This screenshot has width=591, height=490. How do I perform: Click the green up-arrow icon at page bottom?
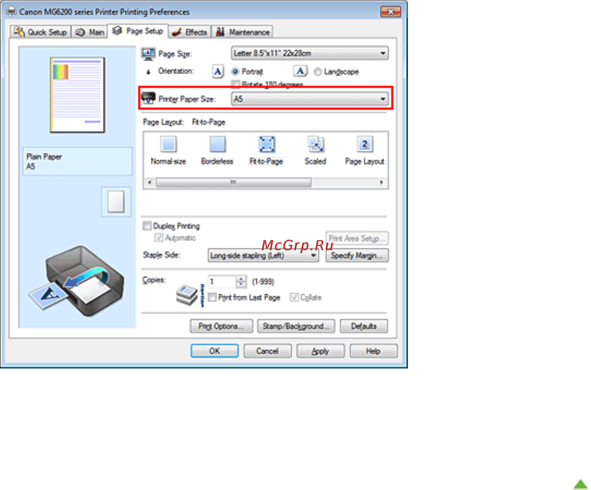click(580, 484)
